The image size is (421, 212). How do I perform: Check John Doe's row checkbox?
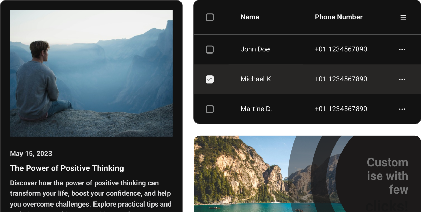[209, 49]
